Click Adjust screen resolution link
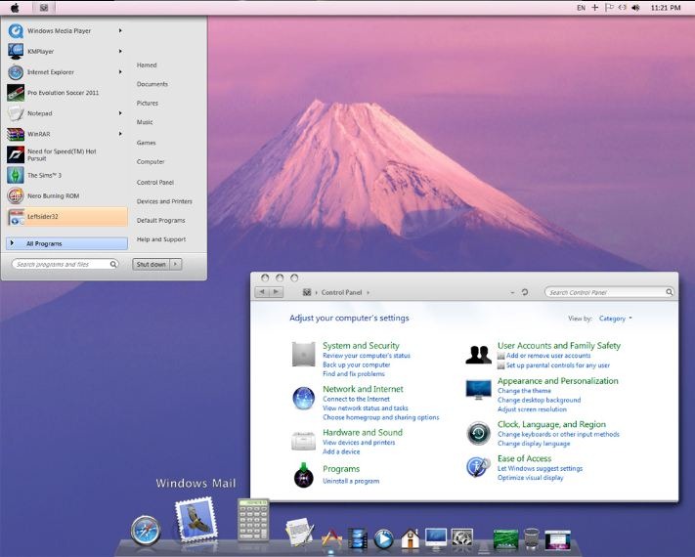The width and height of the screenshot is (695, 557). pyautogui.click(x=532, y=409)
